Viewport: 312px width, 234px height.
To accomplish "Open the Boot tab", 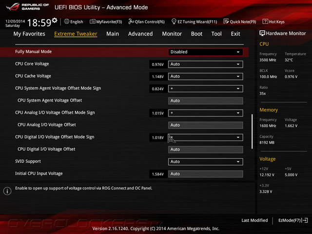I will pos(196,34).
